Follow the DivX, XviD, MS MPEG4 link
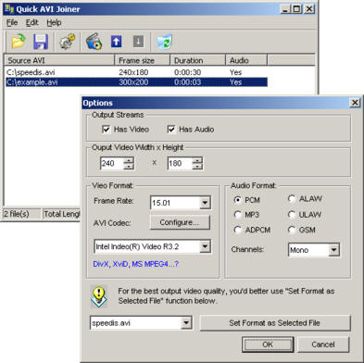Viewport: 364px width, 363px height. 136,264
